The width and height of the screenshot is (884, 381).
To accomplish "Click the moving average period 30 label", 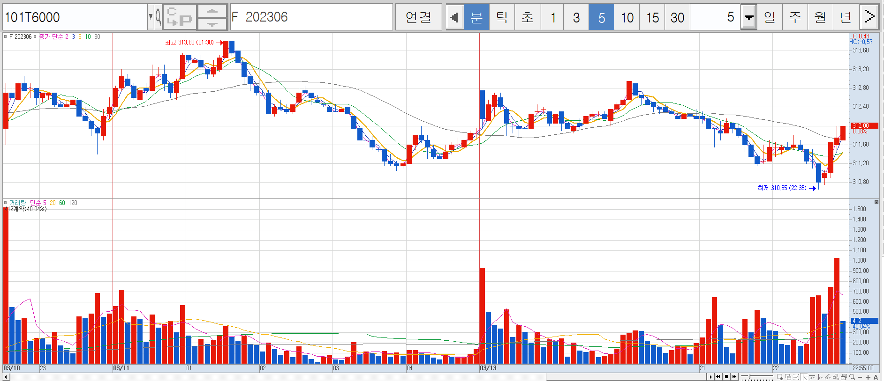I will (97, 37).
